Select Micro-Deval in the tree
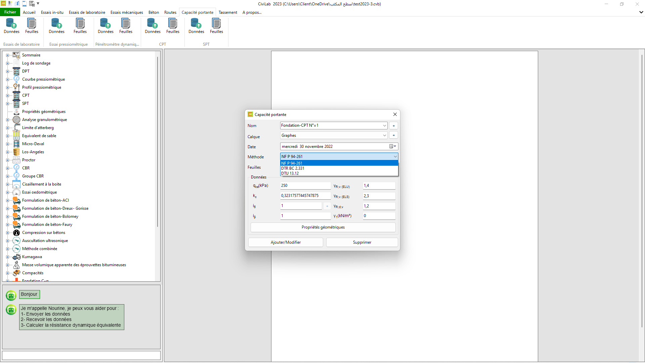 [33, 144]
